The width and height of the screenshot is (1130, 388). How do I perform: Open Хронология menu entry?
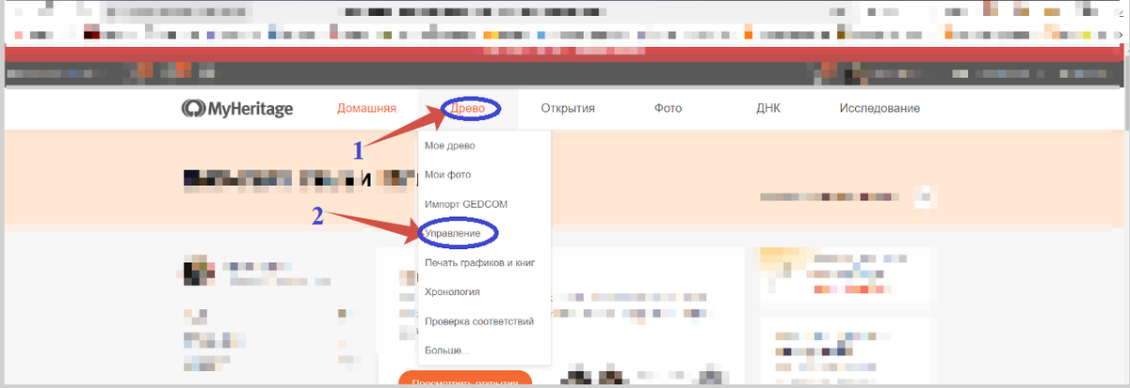(453, 291)
